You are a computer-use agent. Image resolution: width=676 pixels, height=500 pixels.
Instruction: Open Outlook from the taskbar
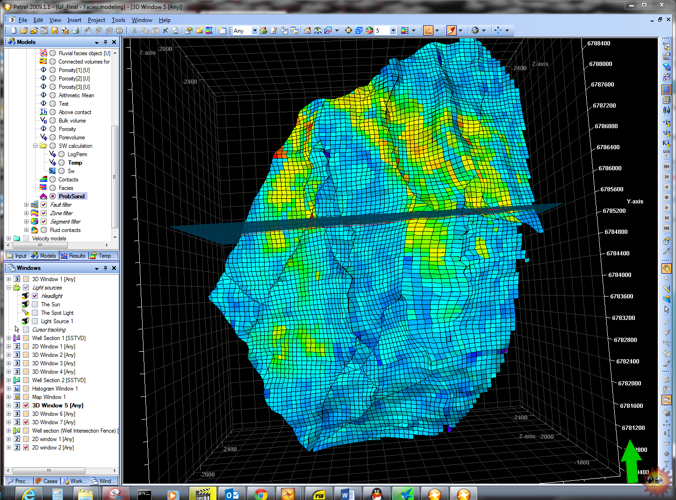click(232, 493)
